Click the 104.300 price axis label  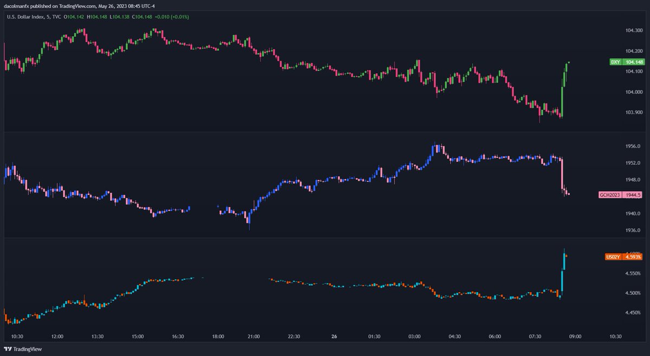pos(634,30)
